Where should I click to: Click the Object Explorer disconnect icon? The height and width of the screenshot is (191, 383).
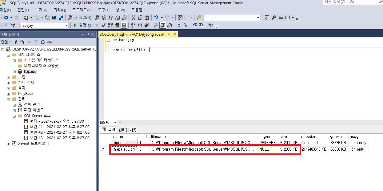(22, 42)
